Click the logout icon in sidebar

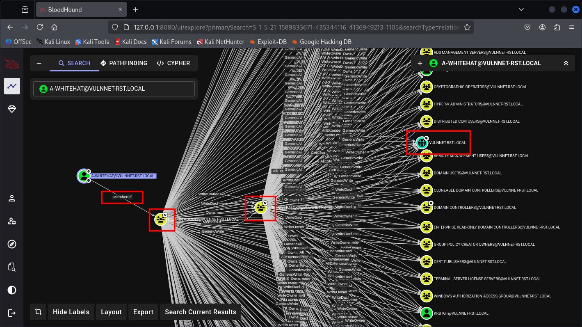coord(12,313)
